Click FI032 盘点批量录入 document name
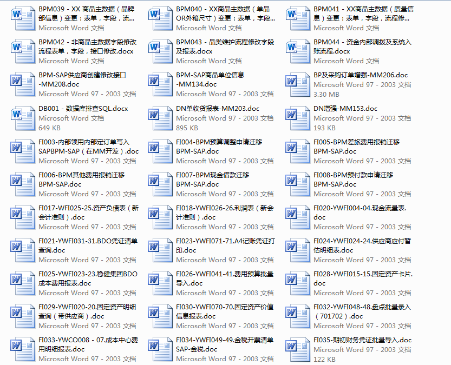 click(x=363, y=311)
